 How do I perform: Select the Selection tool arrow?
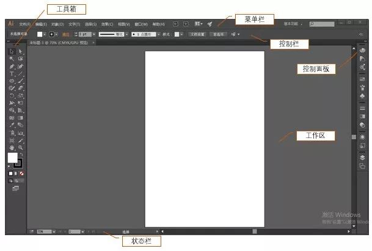(x=12, y=51)
